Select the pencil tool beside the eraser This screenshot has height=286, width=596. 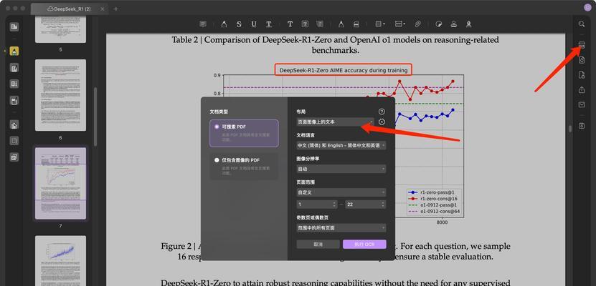[341, 24]
